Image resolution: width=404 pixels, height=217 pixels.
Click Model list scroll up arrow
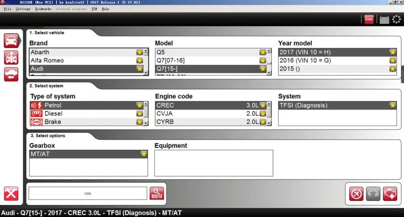coord(269,51)
